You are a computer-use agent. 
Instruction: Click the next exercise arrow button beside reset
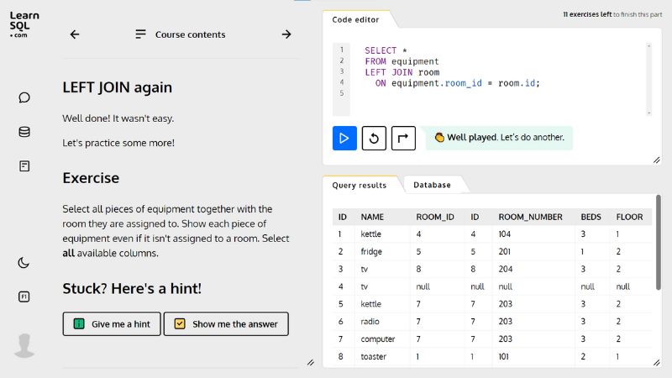click(403, 138)
